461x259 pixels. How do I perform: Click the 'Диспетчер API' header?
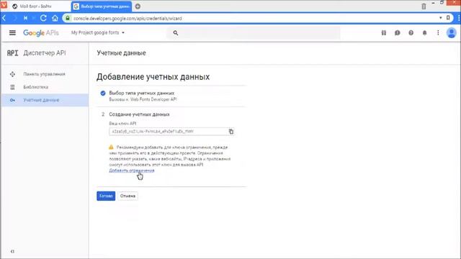point(45,53)
